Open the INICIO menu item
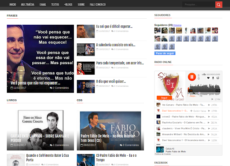The image size is (230, 166). click(13, 5)
